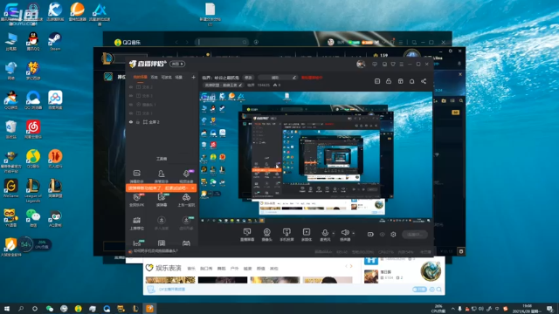Open 网易云音乐 desktop shortcut

[33, 129]
